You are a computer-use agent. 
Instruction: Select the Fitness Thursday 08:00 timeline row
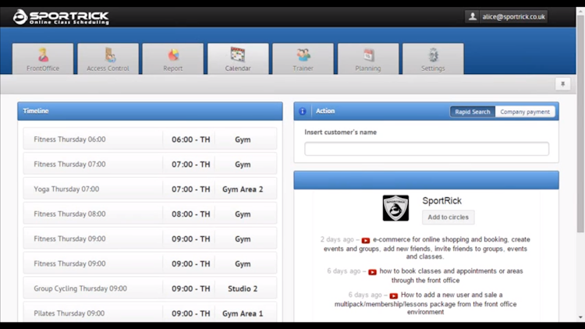point(150,214)
